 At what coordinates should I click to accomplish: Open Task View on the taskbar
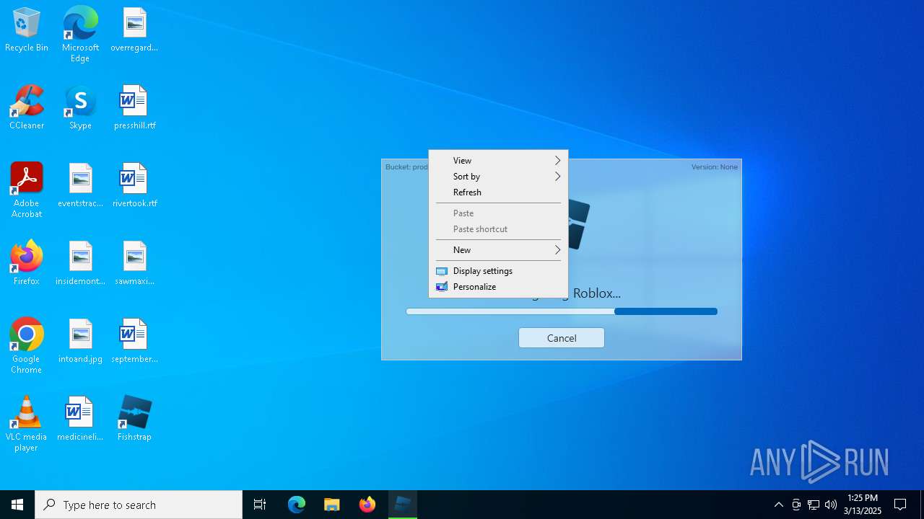click(260, 505)
